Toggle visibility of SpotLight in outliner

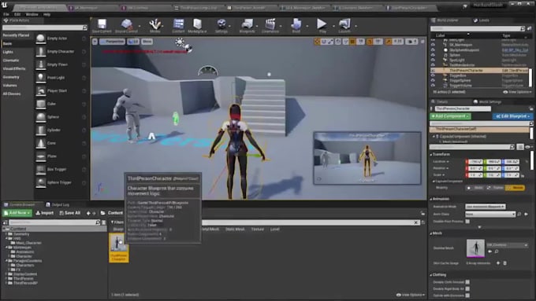click(433, 60)
